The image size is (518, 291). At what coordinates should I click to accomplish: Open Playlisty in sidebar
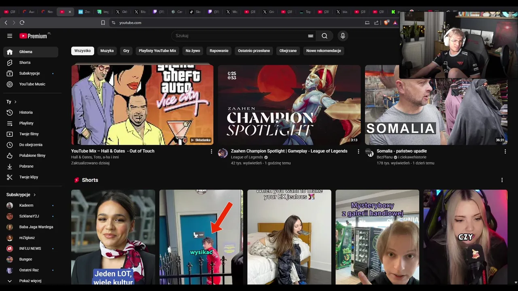point(31,123)
